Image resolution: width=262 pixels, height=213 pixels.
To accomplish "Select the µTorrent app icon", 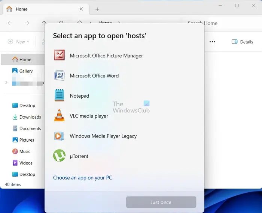I will [x=59, y=156].
